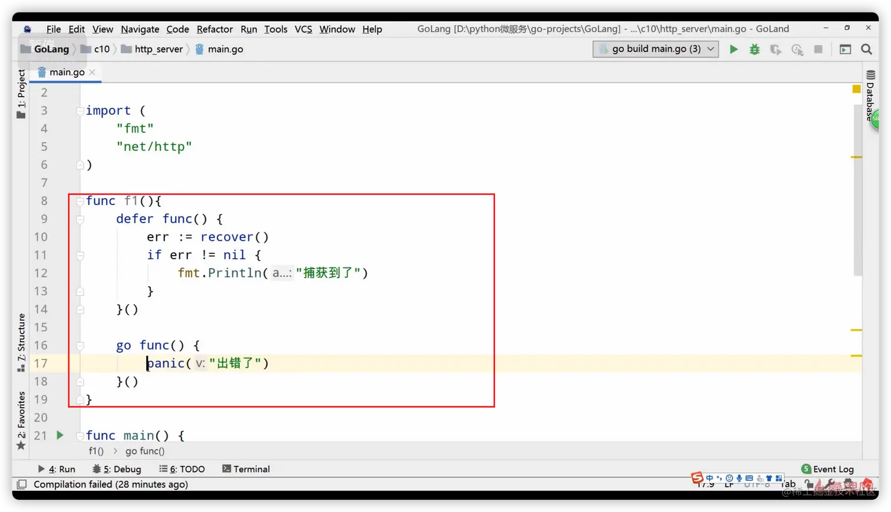
Task: Open the Navigate menu
Action: [x=140, y=29]
